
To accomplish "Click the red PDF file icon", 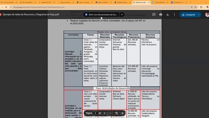I will pos(1,14).
